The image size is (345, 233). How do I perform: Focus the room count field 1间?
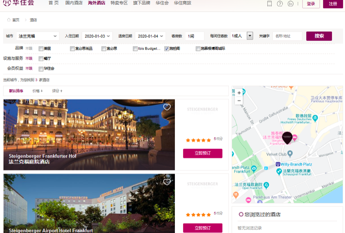click(195, 36)
